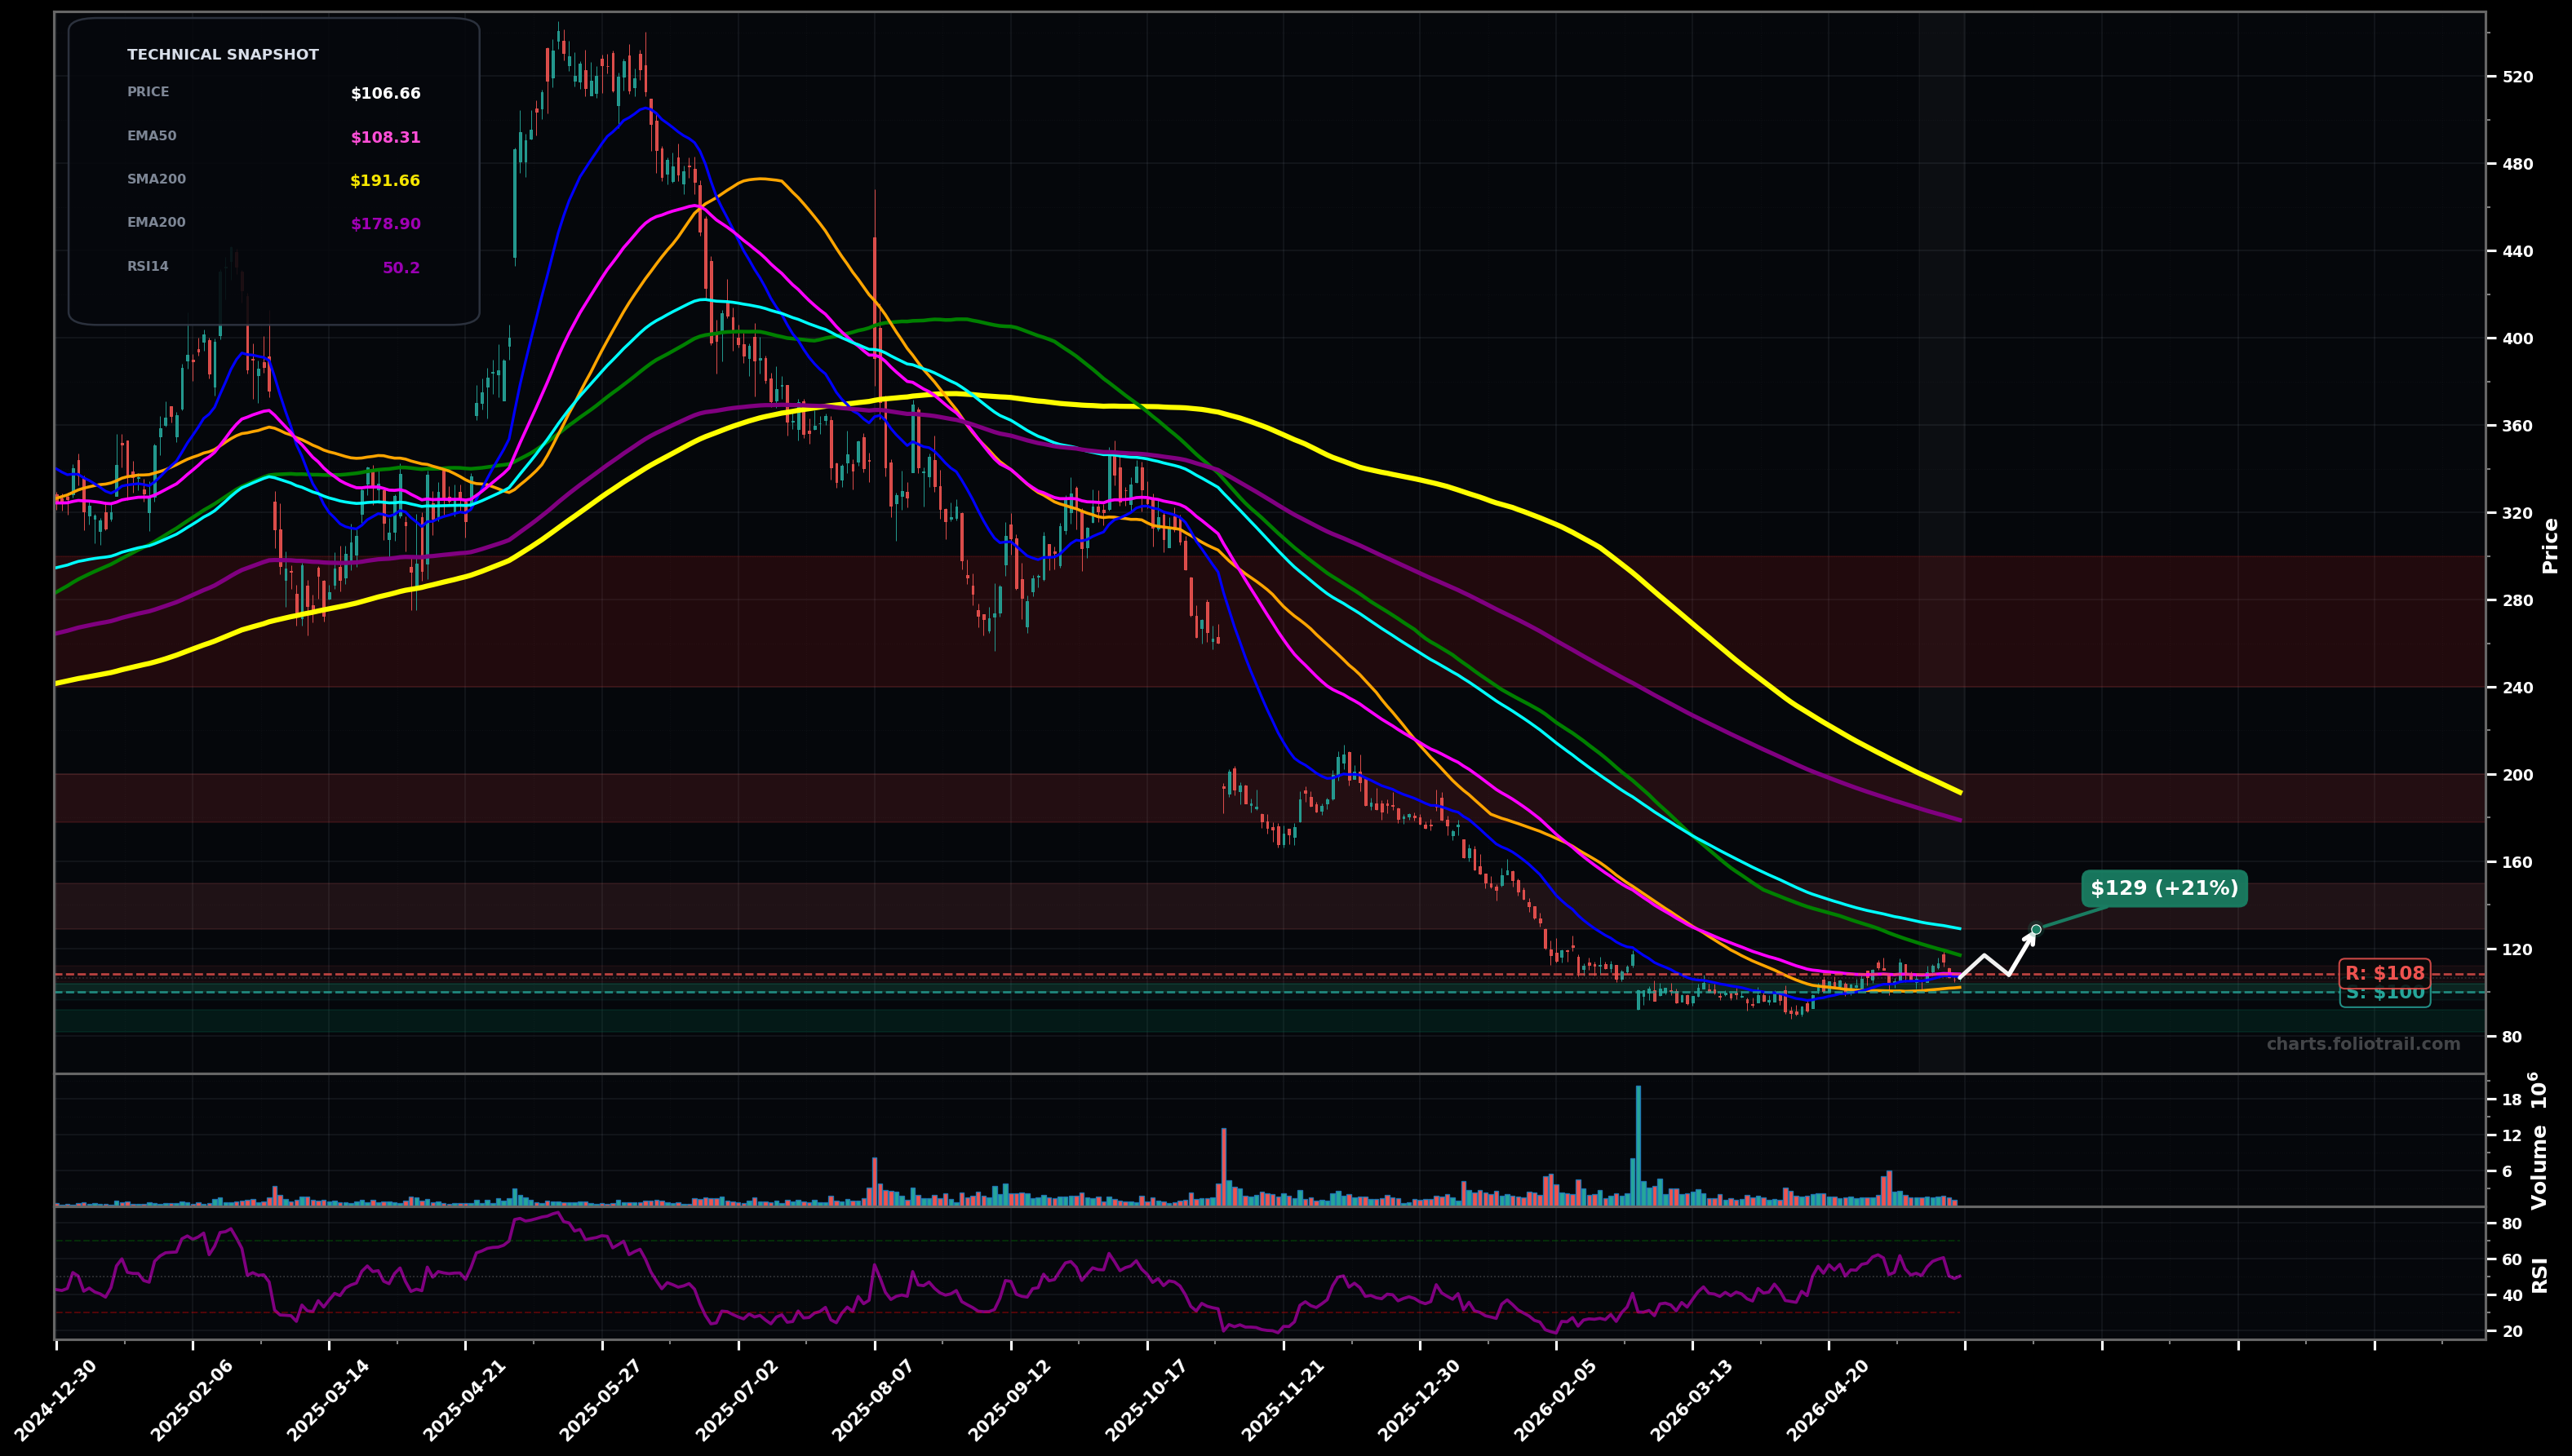2572x1456 pixels.
Task: Click the forecast target dot at $129
Action: click(2036, 930)
